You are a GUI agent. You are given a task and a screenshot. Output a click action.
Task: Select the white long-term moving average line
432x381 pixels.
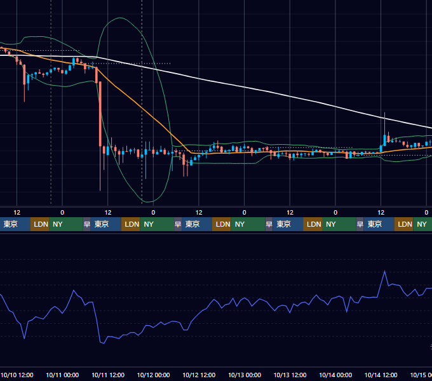tap(244, 87)
